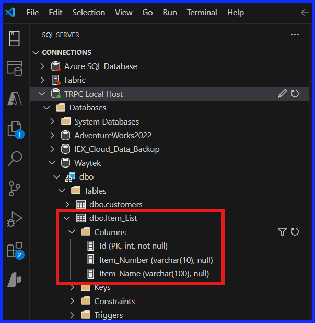This screenshot has height=323, width=315.
Task: Click the SQL SERVER panel title
Action: pos(61,35)
